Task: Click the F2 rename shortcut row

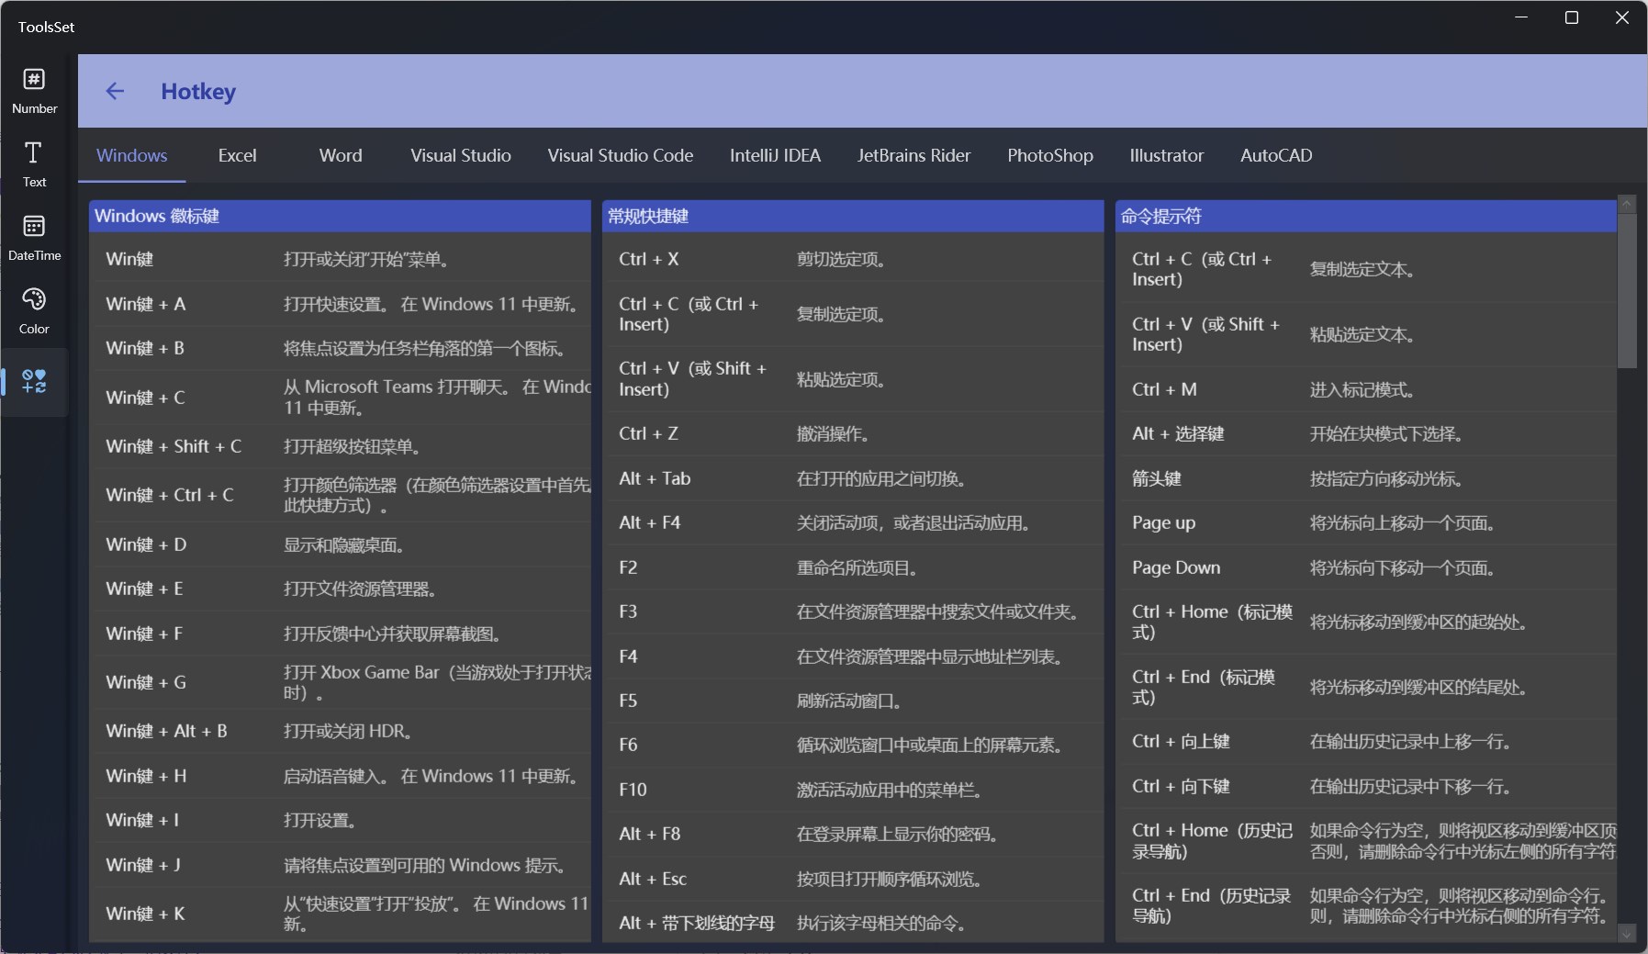Action: pyautogui.click(x=855, y=567)
